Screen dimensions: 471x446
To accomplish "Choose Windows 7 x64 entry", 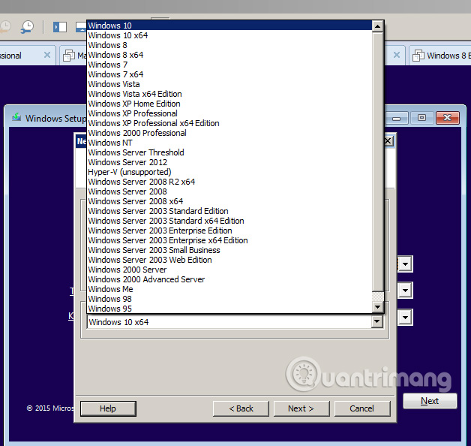I will click(229, 74).
